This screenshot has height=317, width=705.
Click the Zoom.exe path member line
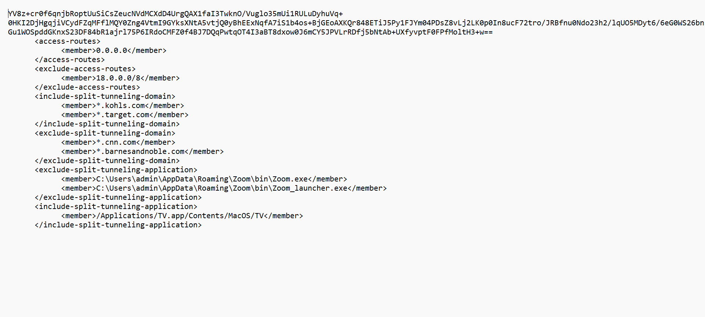click(204, 179)
